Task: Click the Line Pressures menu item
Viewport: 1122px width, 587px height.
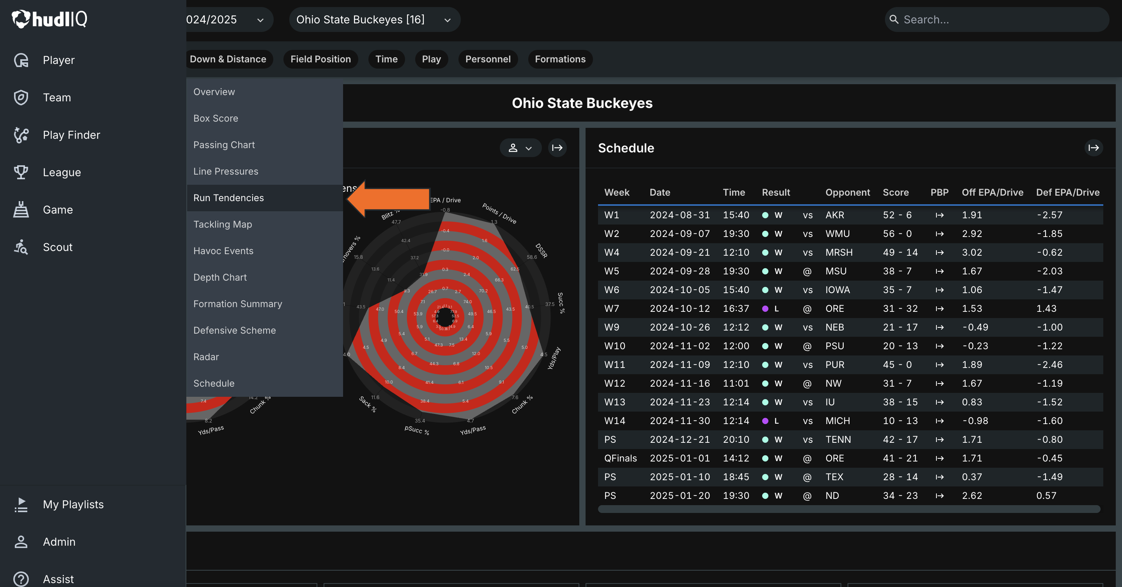Action: 265,172
